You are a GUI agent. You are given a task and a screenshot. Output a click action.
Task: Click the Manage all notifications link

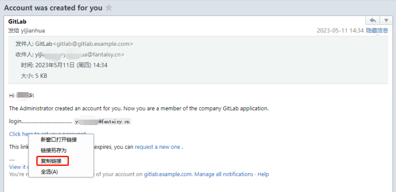pos(224,174)
